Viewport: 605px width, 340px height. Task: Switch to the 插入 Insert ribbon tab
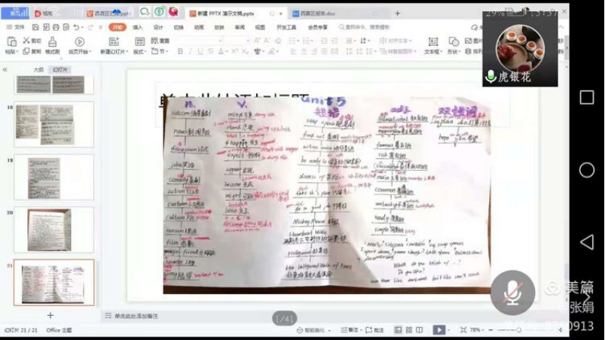(x=137, y=27)
